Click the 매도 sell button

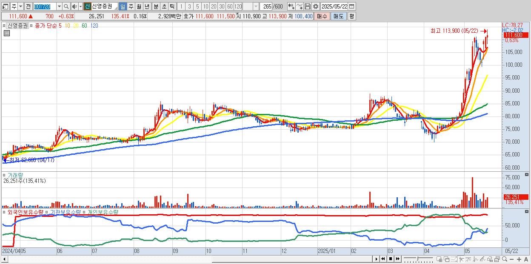[x=338, y=16]
